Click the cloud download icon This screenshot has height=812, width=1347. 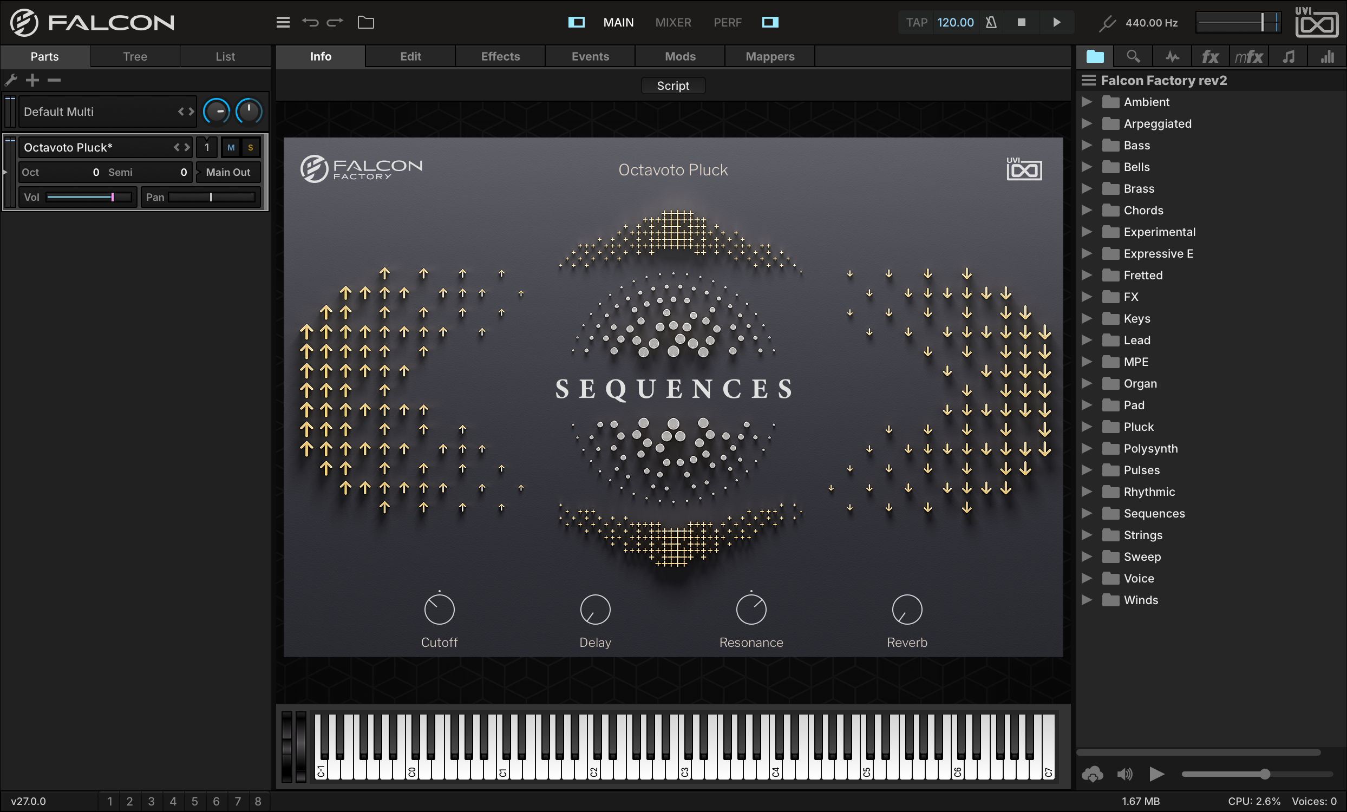pyautogui.click(x=1092, y=774)
